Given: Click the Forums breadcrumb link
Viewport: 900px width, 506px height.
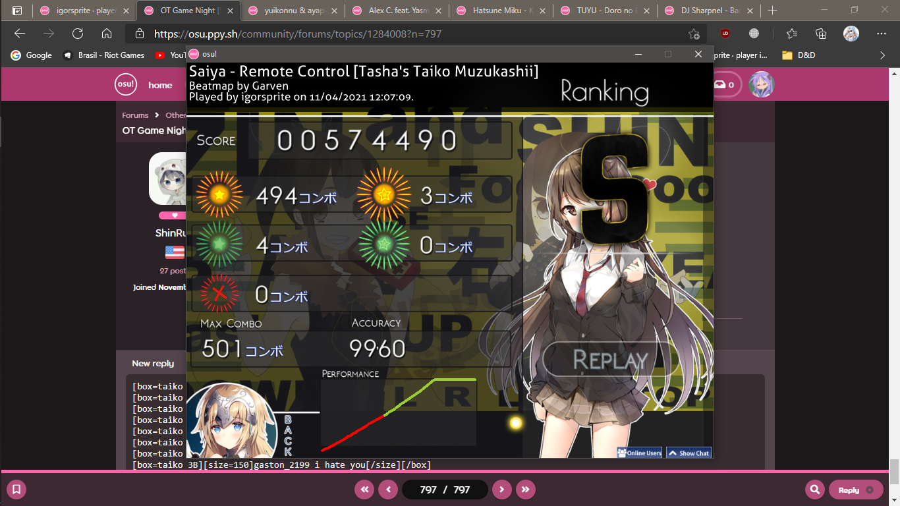Looking at the screenshot, I should tap(135, 115).
